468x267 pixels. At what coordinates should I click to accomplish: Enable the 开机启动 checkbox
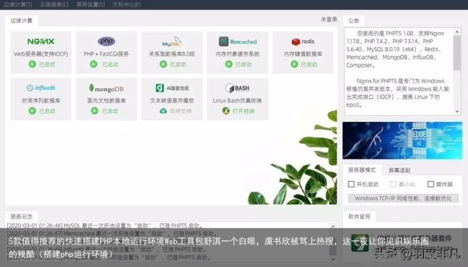point(352,184)
